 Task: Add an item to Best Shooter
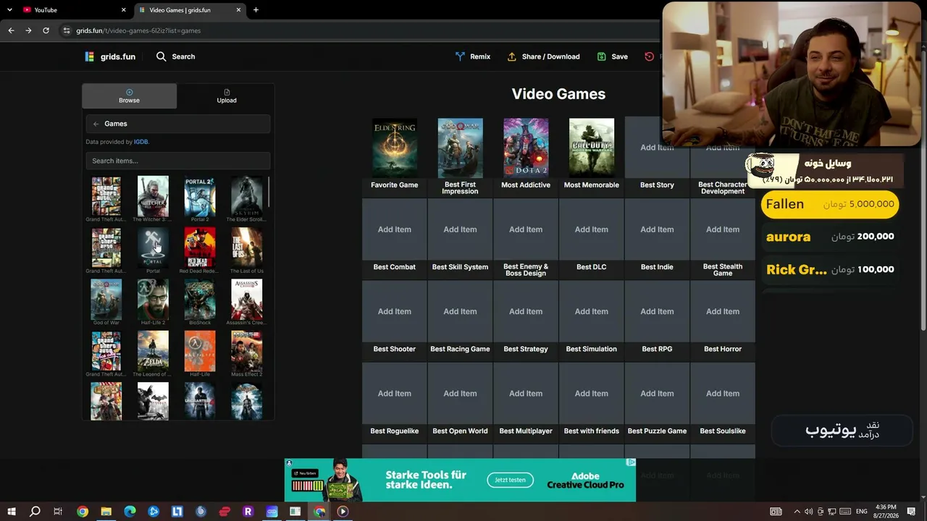coord(395,311)
